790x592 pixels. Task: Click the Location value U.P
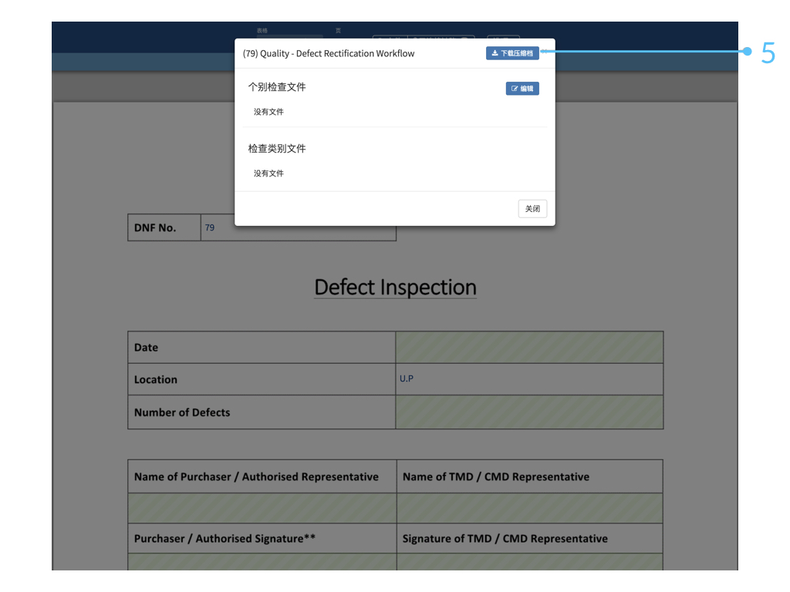click(x=407, y=378)
